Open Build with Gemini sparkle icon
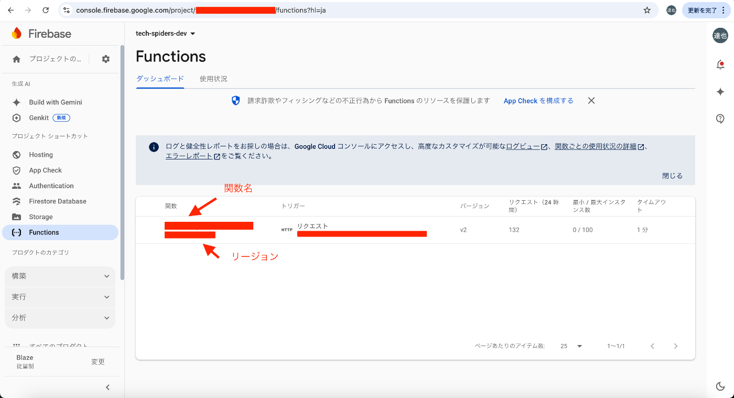The height and width of the screenshot is (398, 734). click(x=17, y=102)
